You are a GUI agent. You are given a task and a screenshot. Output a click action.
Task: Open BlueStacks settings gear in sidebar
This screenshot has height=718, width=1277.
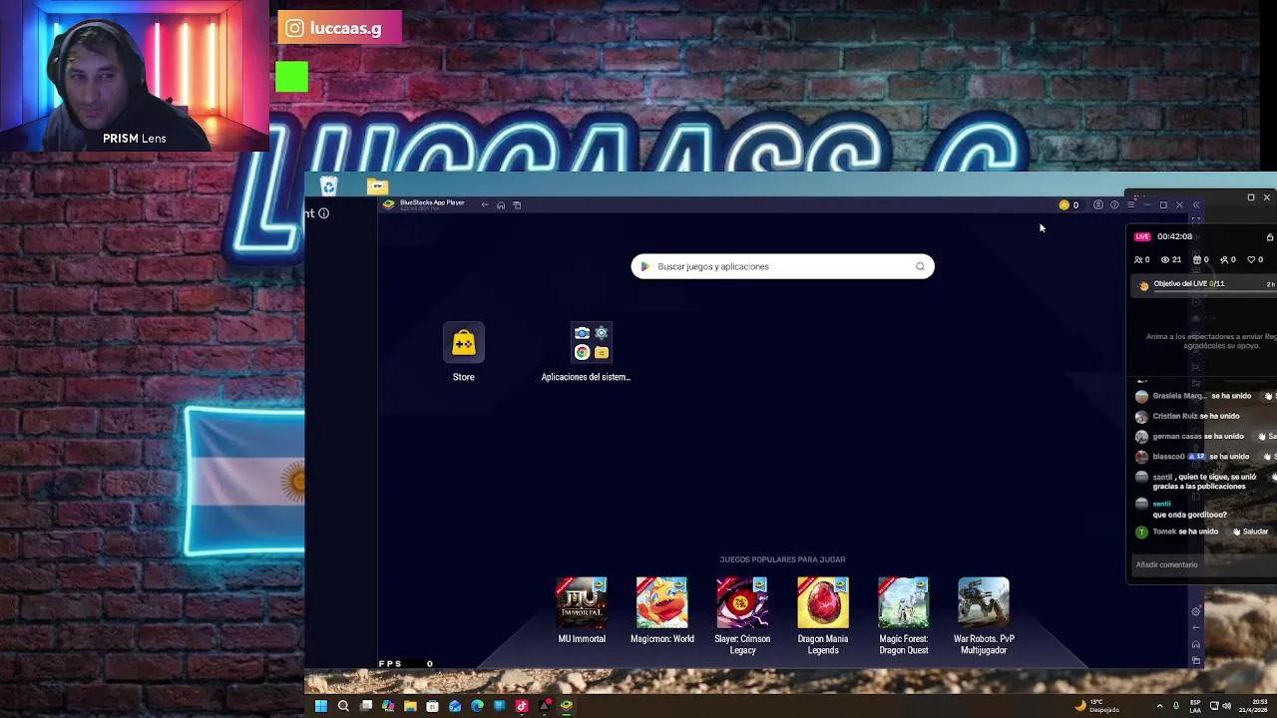coord(1196,611)
